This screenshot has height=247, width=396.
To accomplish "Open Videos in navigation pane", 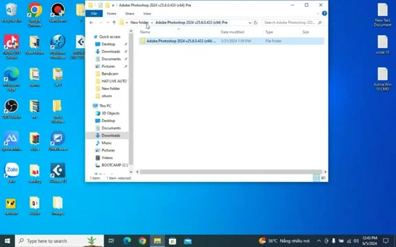I will pos(107,158).
